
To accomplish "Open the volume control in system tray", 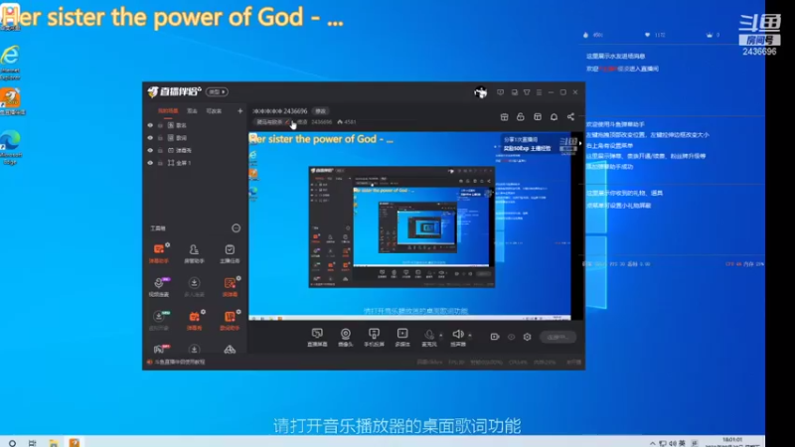I will point(673,443).
